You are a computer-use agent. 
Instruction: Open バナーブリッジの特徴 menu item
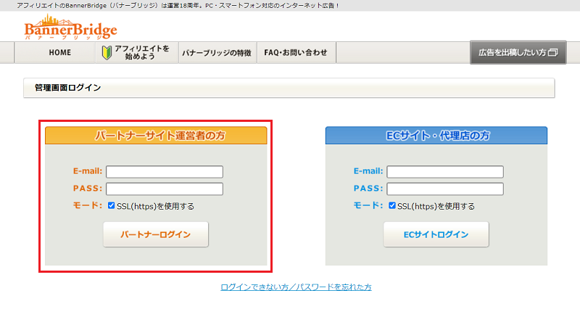pos(217,52)
